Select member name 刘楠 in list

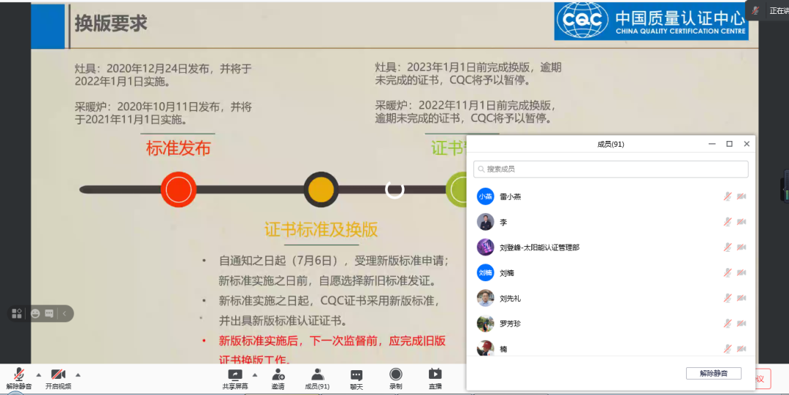507,273
